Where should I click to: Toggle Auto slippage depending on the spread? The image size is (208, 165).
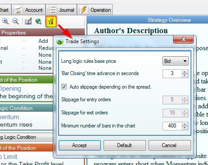[64, 87]
